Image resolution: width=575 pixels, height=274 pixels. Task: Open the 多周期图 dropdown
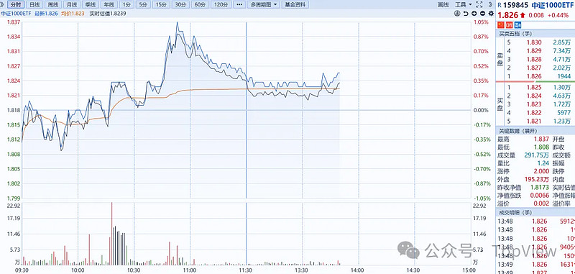coord(264,5)
